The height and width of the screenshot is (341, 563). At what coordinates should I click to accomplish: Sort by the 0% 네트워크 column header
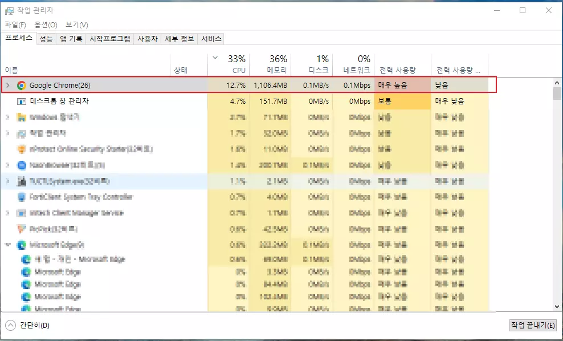[353, 64]
